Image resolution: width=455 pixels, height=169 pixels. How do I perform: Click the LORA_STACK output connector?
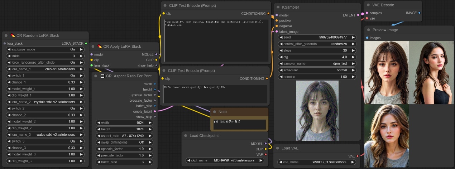(86, 43)
